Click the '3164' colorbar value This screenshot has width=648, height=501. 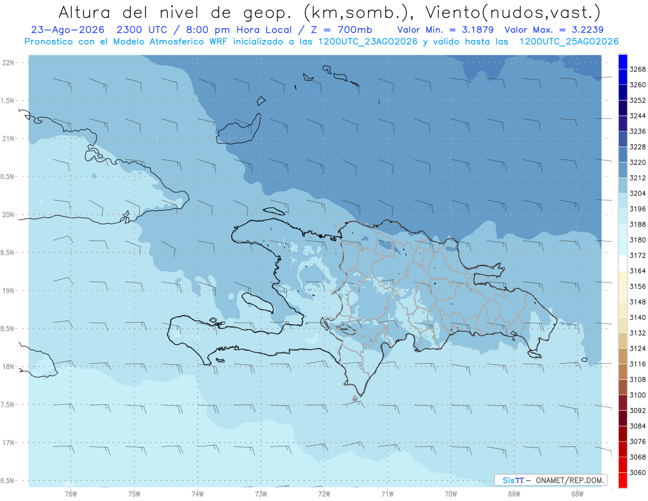[638, 271]
